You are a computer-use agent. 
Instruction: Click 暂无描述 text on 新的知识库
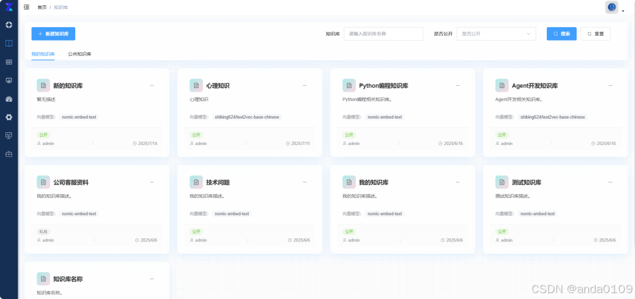click(46, 99)
